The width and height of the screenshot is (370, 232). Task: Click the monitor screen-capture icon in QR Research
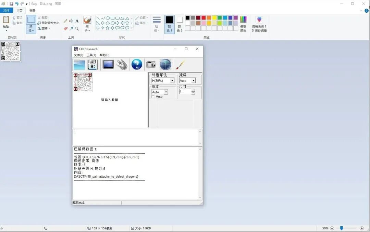click(108, 64)
